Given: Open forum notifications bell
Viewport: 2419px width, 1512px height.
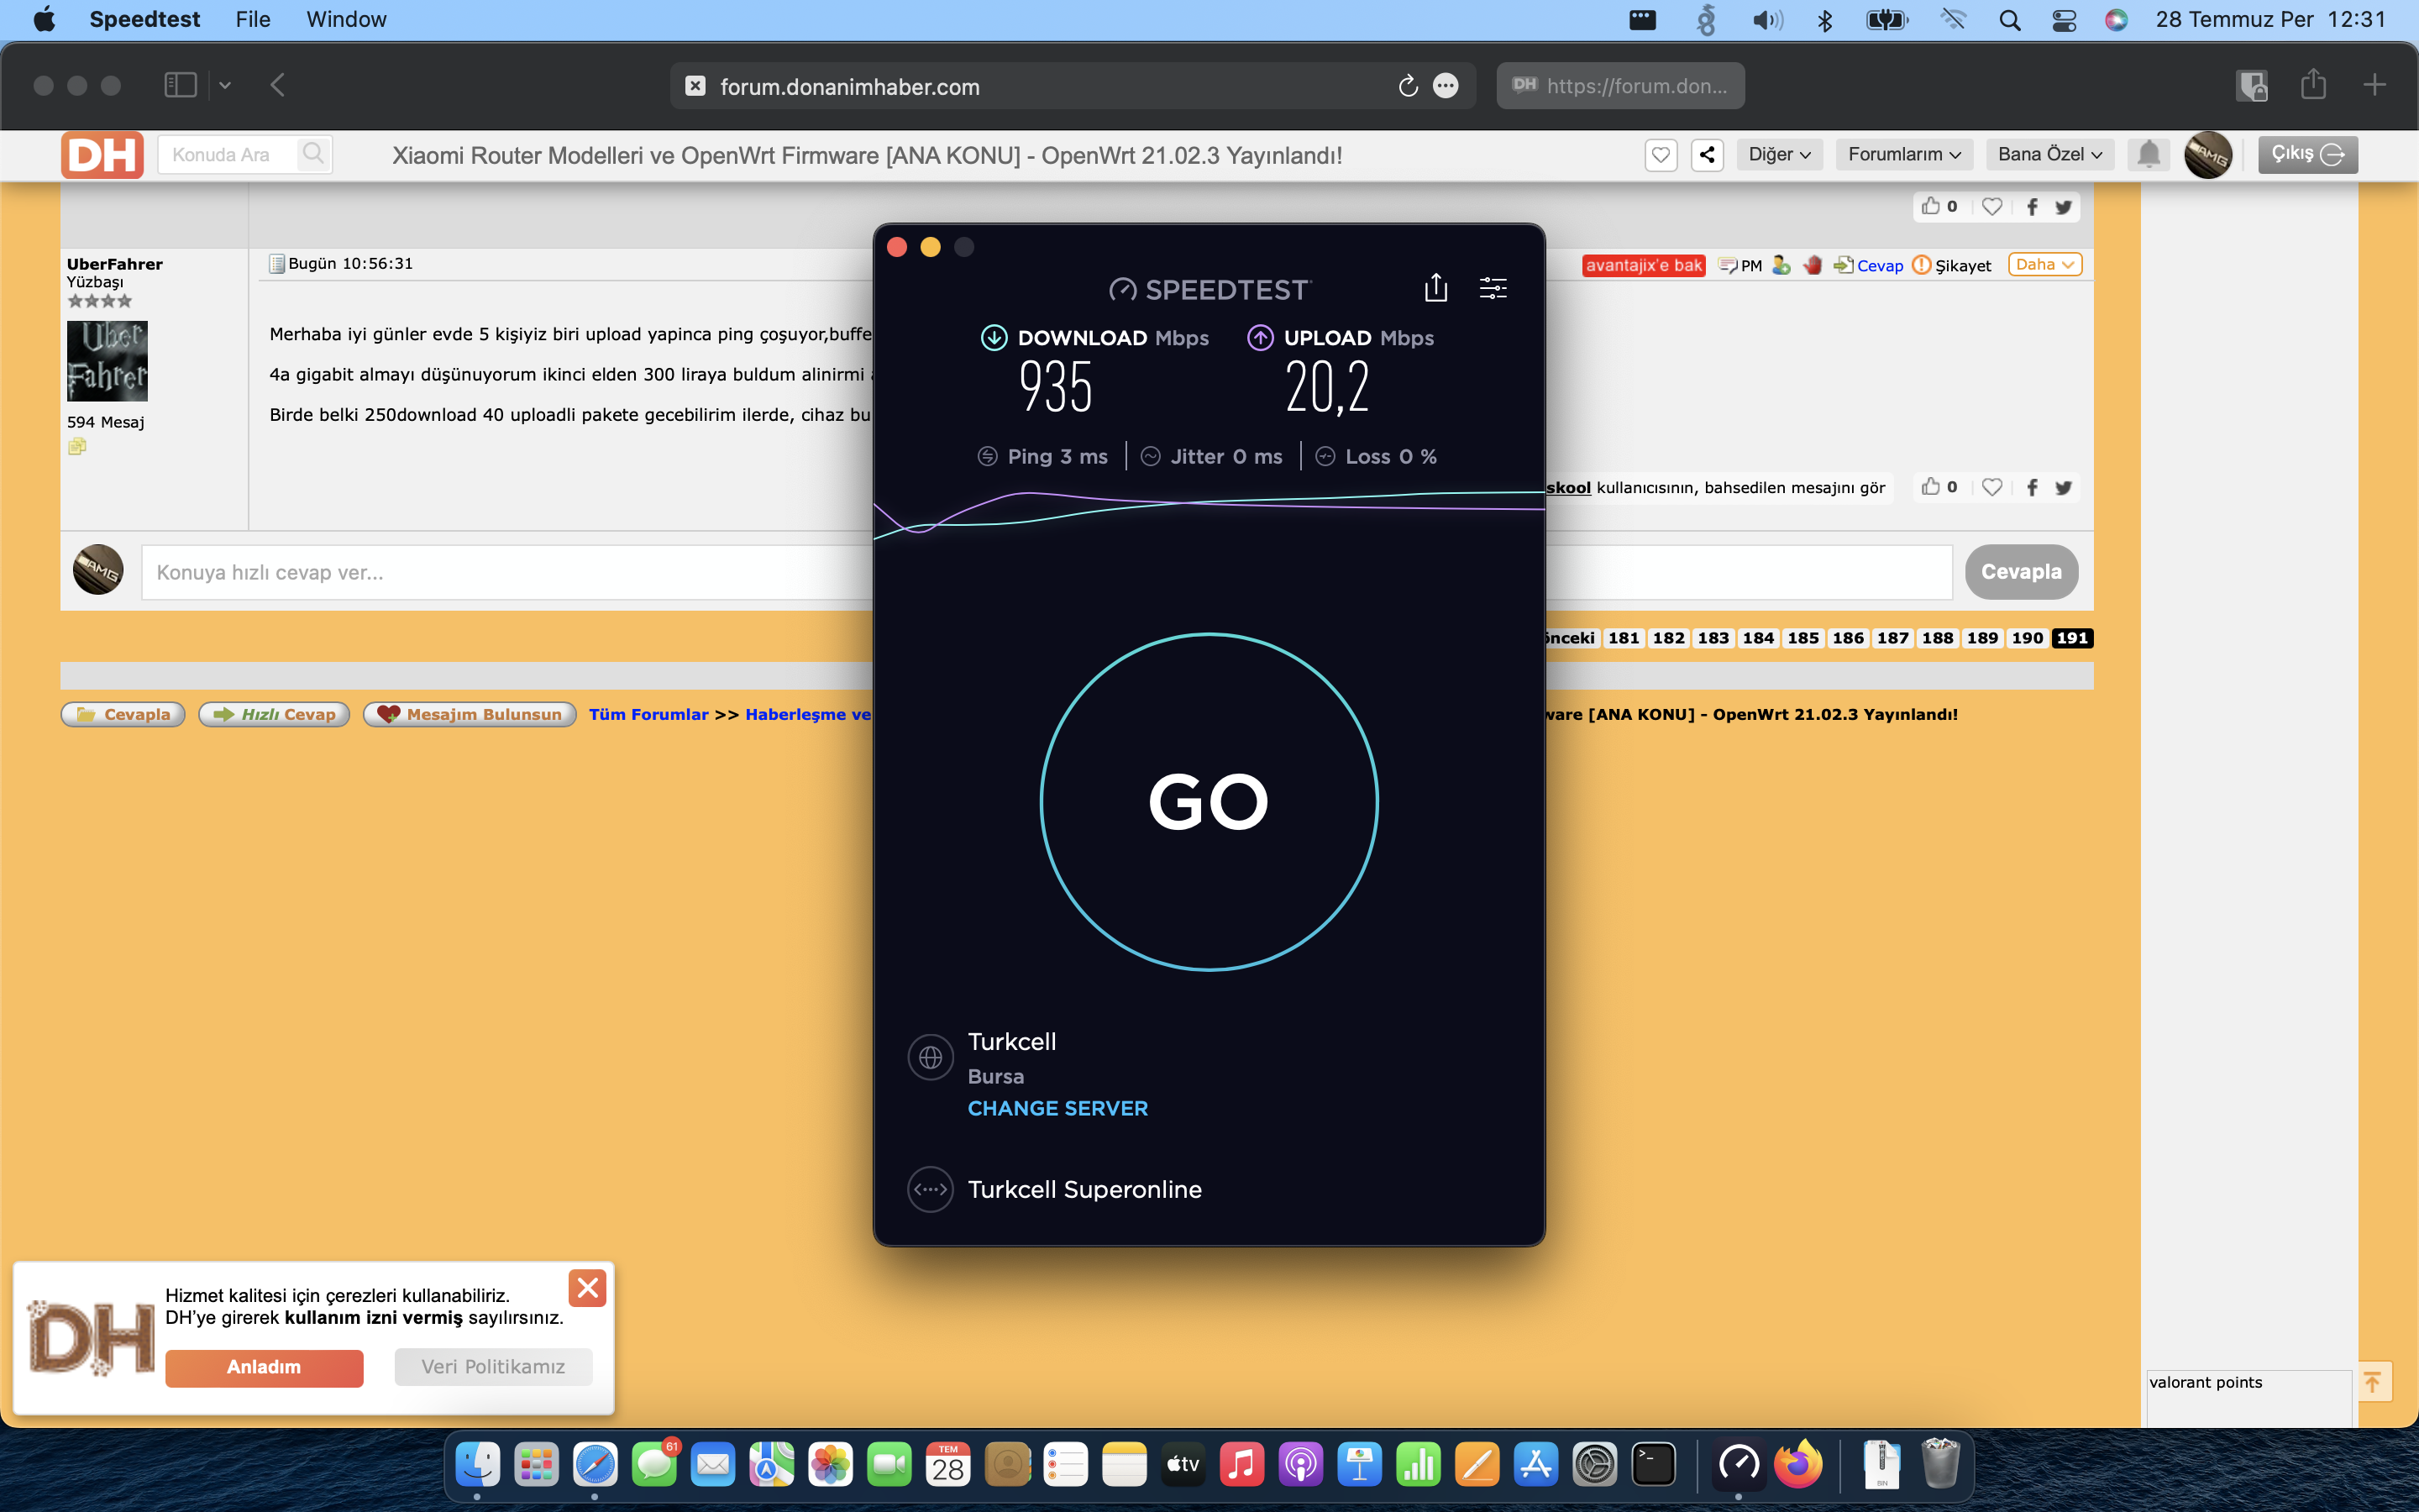Looking at the screenshot, I should 2148,155.
